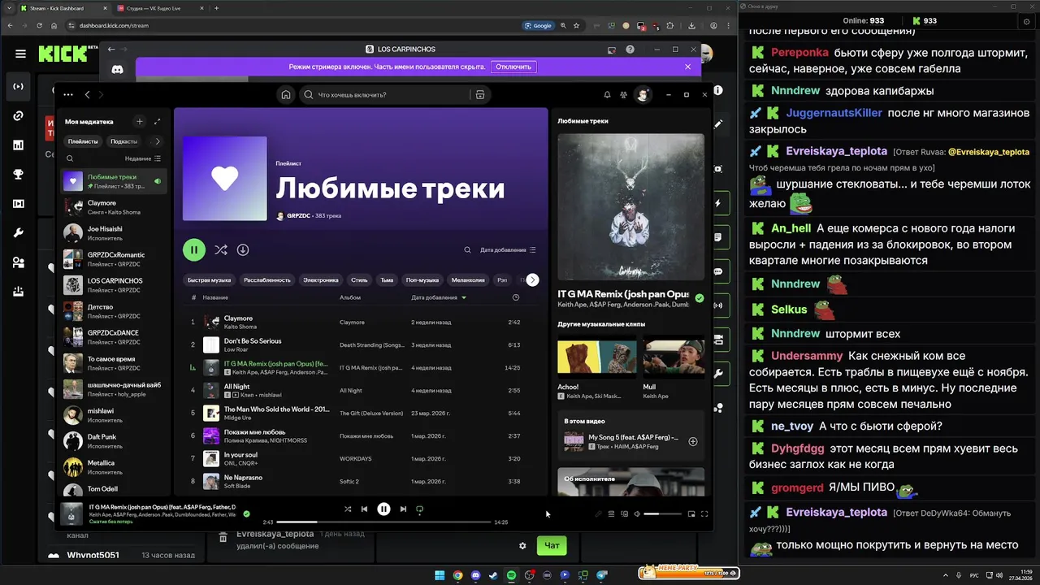
Task: Open IT G MA Remix cover art
Action: [630, 207]
